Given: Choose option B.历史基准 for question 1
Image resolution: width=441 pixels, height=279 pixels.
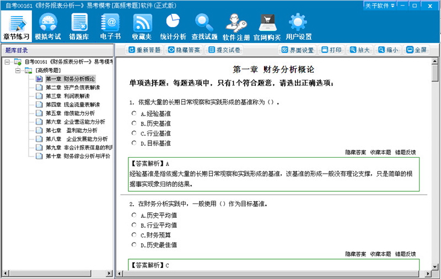Looking at the screenshot, I should coord(134,123).
